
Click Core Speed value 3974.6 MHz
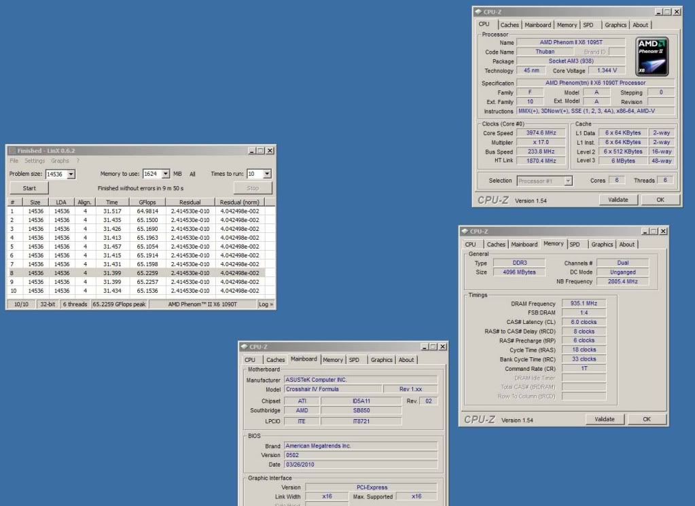point(541,133)
